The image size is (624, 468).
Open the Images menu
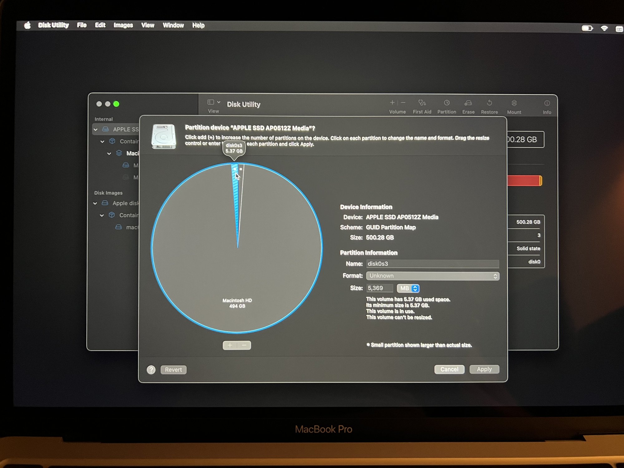(123, 25)
